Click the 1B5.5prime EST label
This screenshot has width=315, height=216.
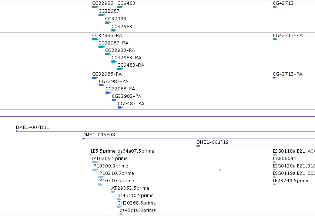click(x=103, y=151)
